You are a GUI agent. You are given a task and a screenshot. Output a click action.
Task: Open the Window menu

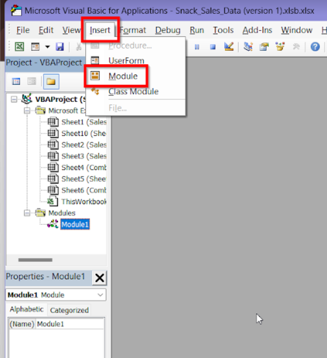[x=297, y=30]
